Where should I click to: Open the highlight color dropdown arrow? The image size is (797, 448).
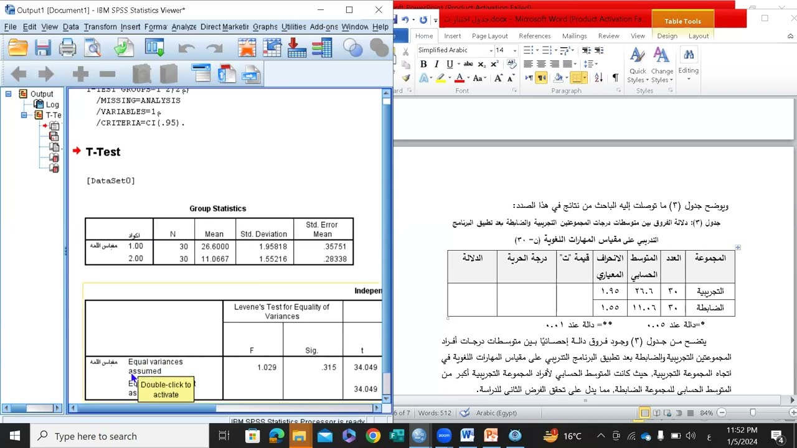pos(450,78)
